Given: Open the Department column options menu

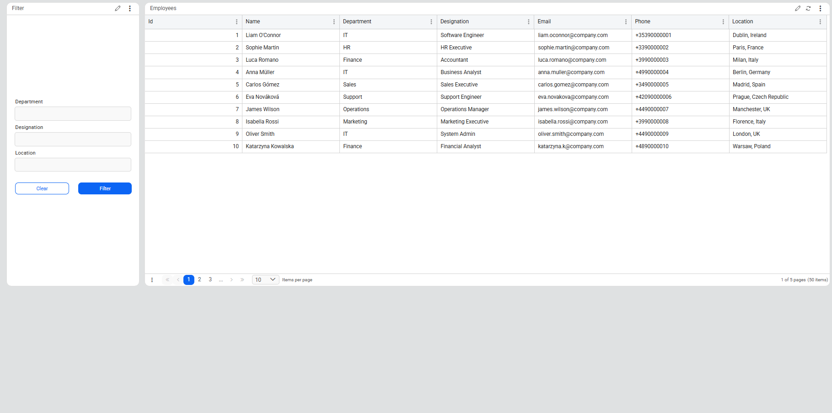Looking at the screenshot, I should pyautogui.click(x=431, y=21).
